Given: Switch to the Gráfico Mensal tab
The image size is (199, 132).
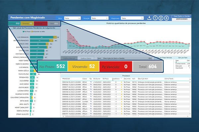Looking at the screenshot, I should (x=69, y=58).
